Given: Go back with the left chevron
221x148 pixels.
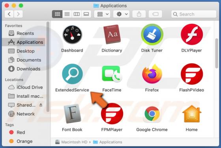Looking at the screenshot, I should tap(9, 14).
